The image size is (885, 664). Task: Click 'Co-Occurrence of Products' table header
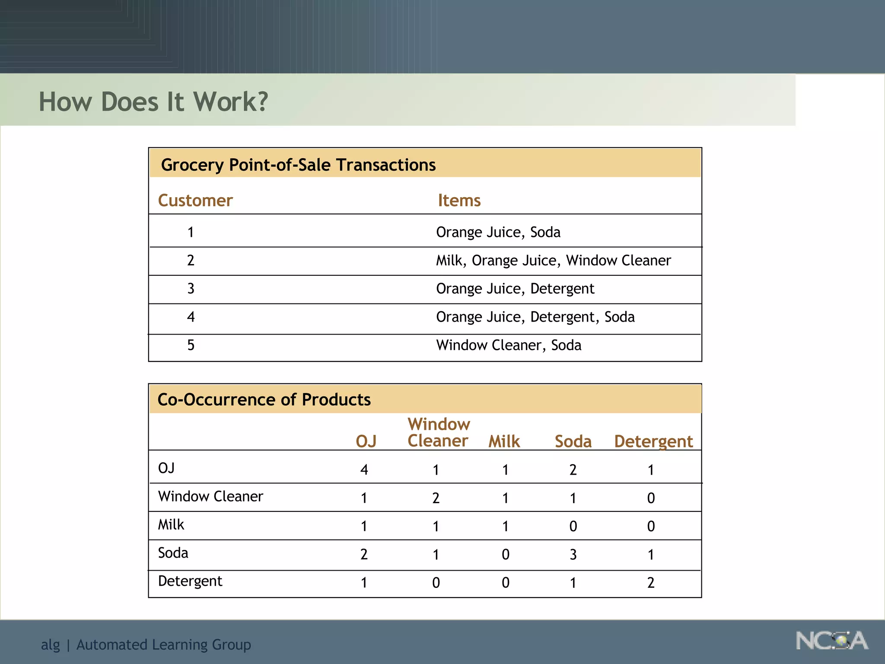(264, 399)
